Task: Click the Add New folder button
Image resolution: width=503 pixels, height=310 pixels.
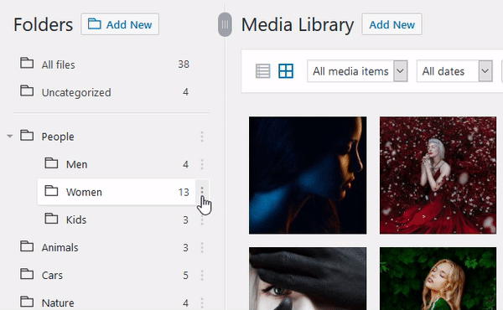Action: [120, 24]
